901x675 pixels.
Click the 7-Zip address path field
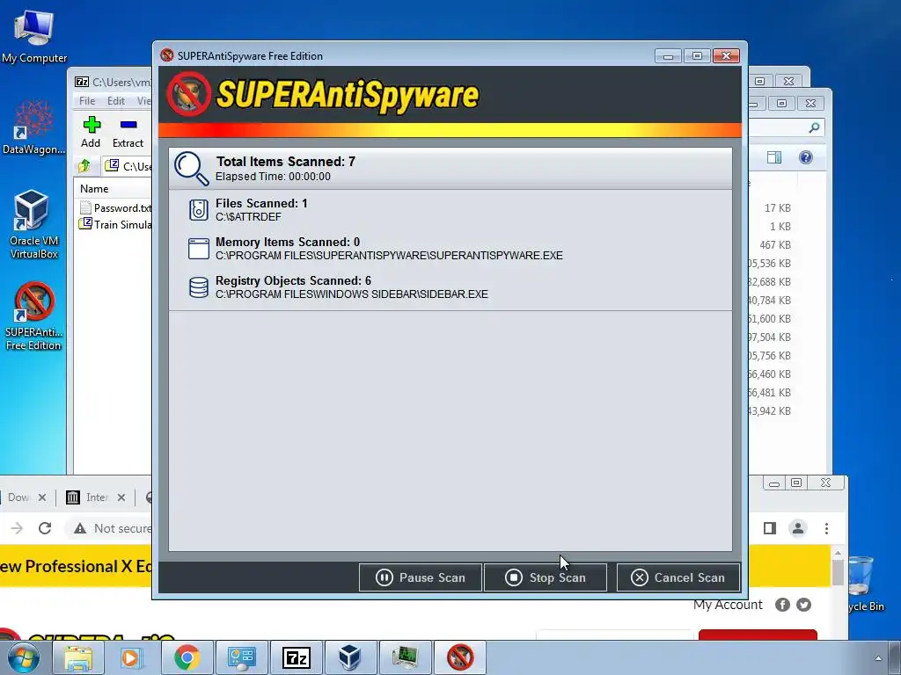point(128,166)
